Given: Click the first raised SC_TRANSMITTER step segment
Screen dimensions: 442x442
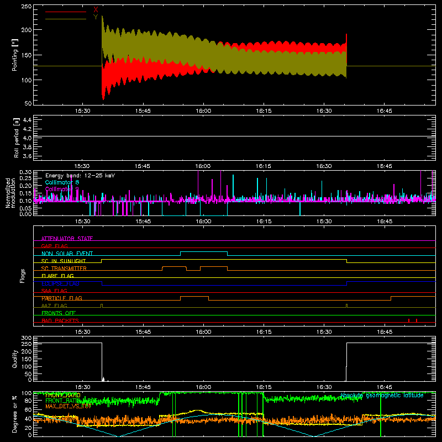Looking at the screenshot, I should pyautogui.click(x=174, y=267).
